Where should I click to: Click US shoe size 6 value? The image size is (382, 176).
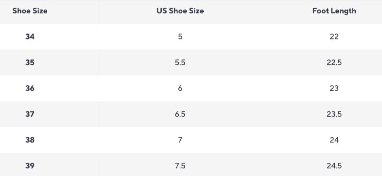[180, 88]
